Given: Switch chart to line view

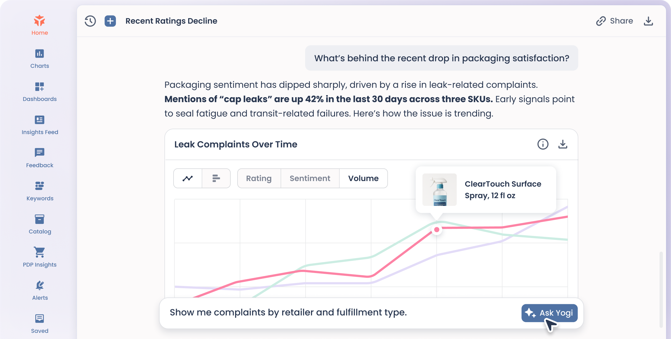Looking at the screenshot, I should [188, 178].
